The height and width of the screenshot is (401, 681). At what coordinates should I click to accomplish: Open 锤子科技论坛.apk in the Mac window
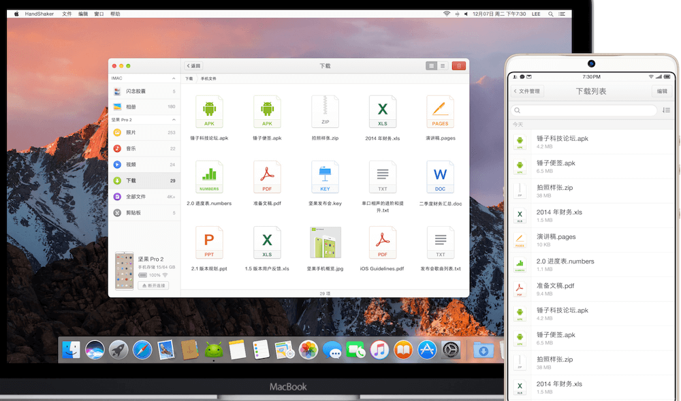pyautogui.click(x=209, y=112)
